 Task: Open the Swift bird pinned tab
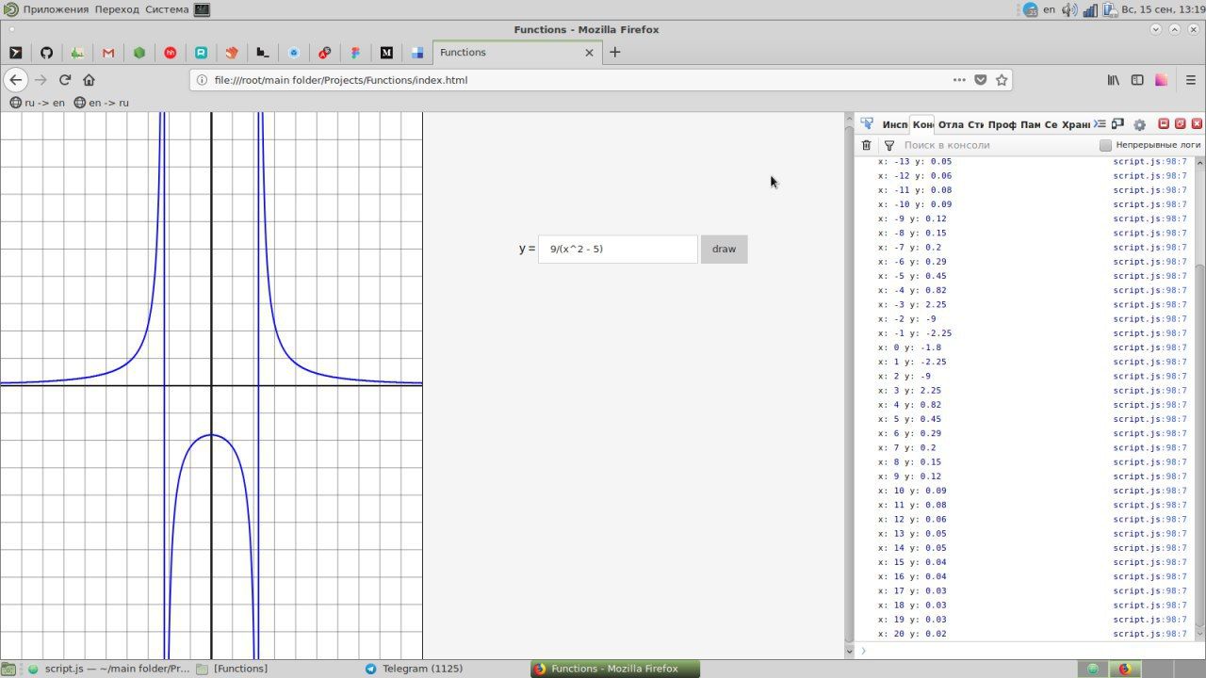tap(232, 53)
